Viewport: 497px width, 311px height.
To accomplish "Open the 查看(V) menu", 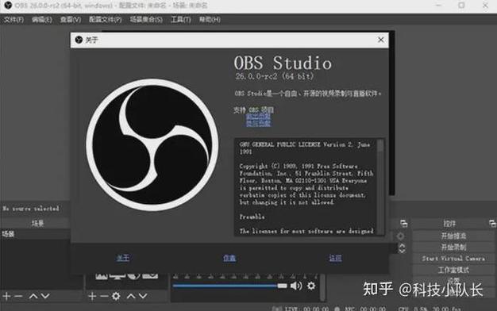I will click(x=71, y=20).
